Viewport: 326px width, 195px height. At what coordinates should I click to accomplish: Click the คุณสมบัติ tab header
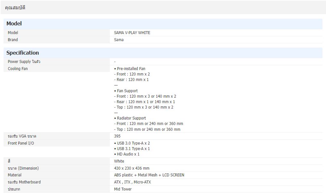click(x=15, y=7)
